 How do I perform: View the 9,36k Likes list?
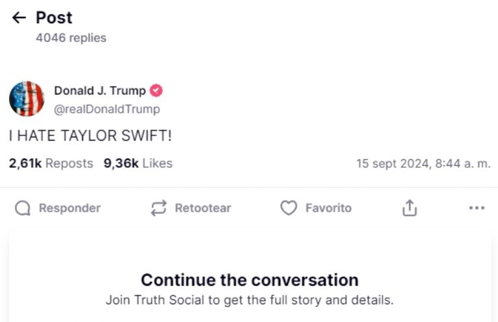(137, 163)
